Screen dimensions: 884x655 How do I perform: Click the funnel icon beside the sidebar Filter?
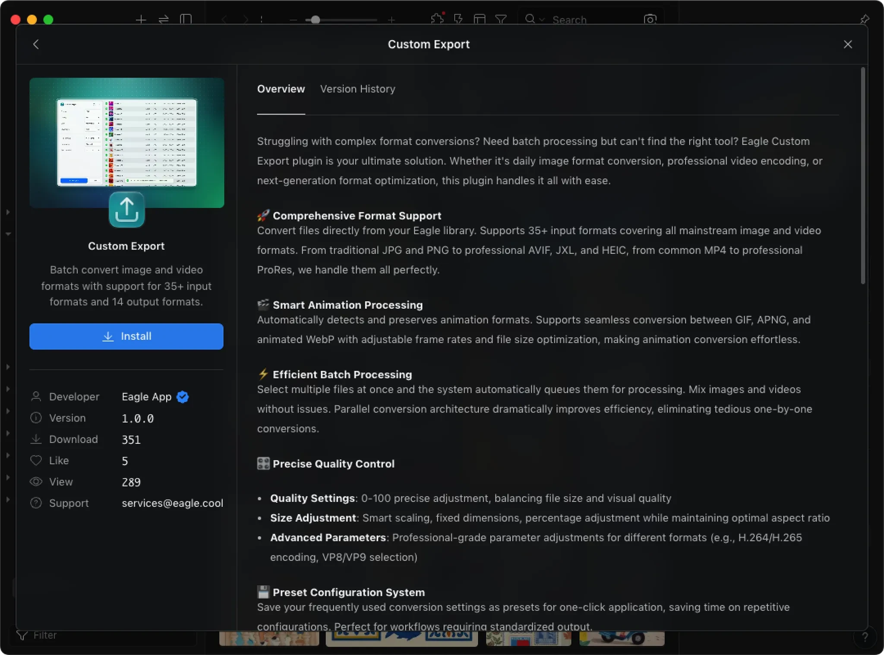[x=22, y=635]
